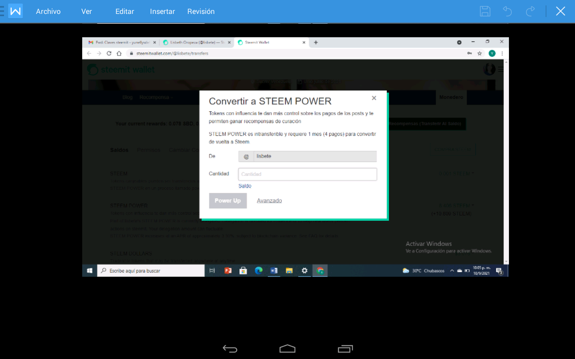The image size is (575, 359).
Task: Open Chrome from the taskbar
Action: [x=320, y=271]
